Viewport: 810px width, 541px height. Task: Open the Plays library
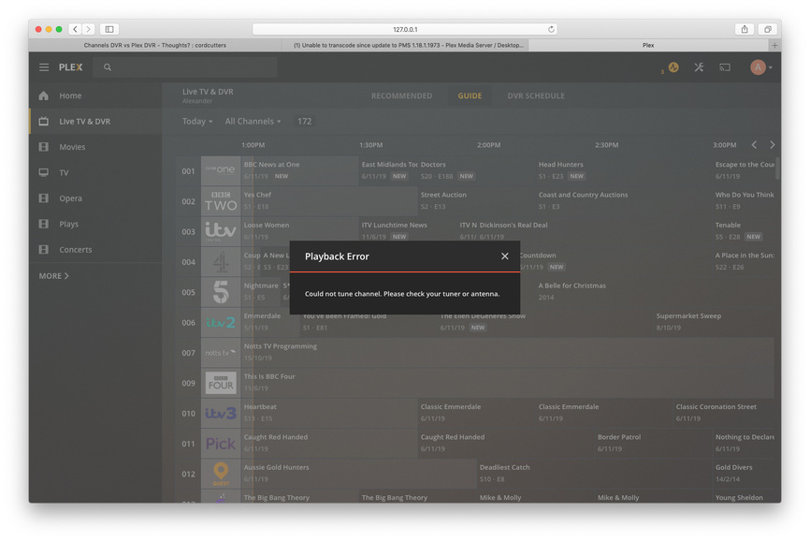point(95,224)
